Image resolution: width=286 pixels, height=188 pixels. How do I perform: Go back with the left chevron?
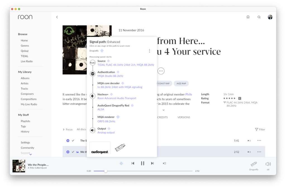(x=57, y=17)
